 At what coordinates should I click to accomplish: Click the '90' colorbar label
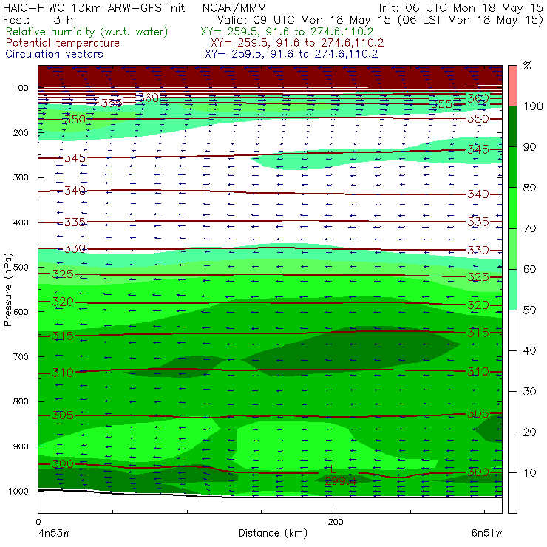point(529,147)
